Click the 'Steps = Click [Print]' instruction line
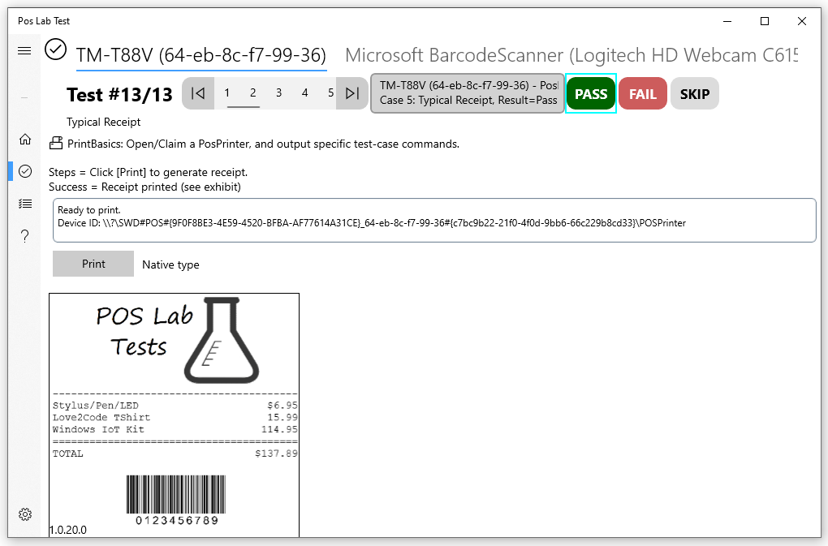Image resolution: width=828 pixels, height=546 pixels. (148, 173)
